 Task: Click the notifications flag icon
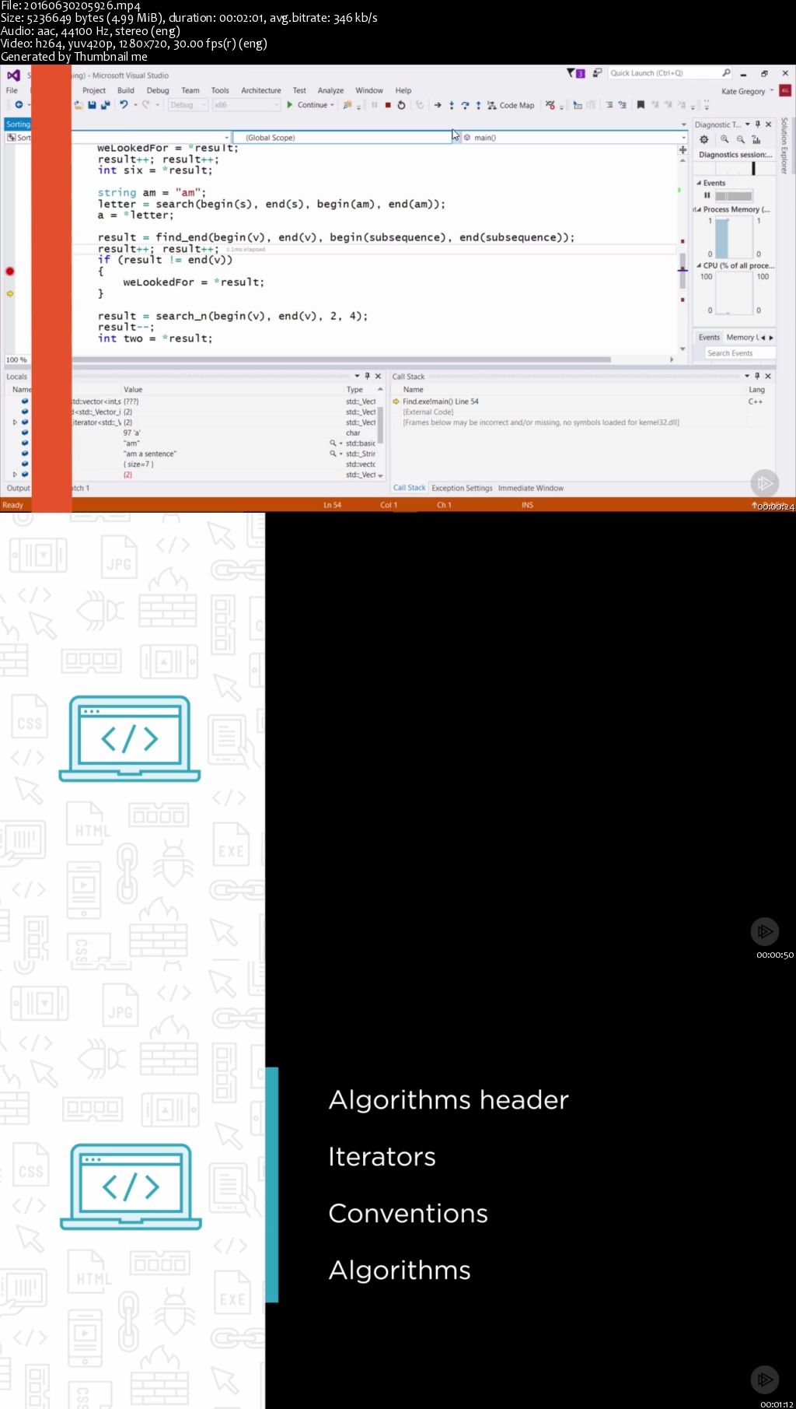point(576,73)
